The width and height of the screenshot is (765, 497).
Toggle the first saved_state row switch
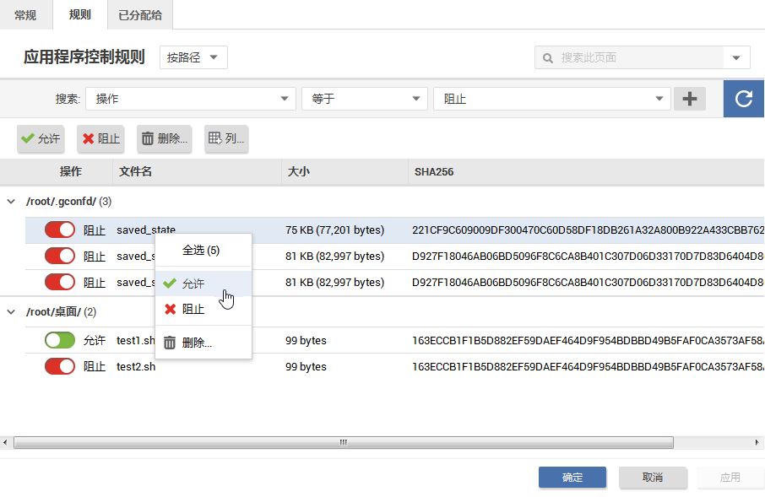tap(60, 230)
